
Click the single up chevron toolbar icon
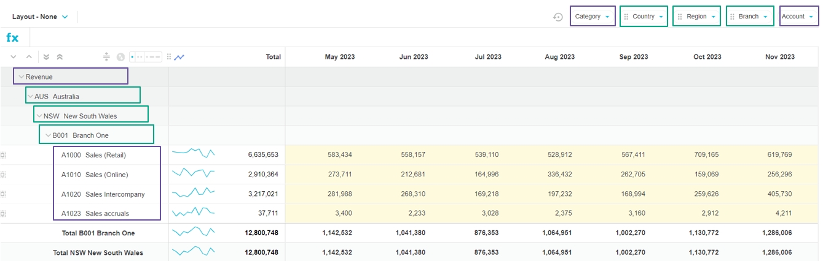28,57
